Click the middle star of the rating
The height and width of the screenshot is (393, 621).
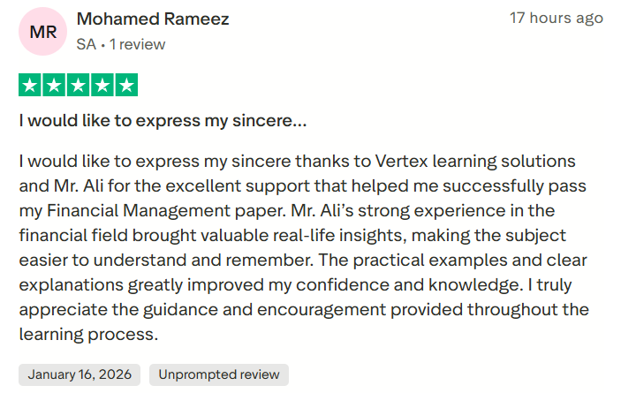[x=78, y=86]
